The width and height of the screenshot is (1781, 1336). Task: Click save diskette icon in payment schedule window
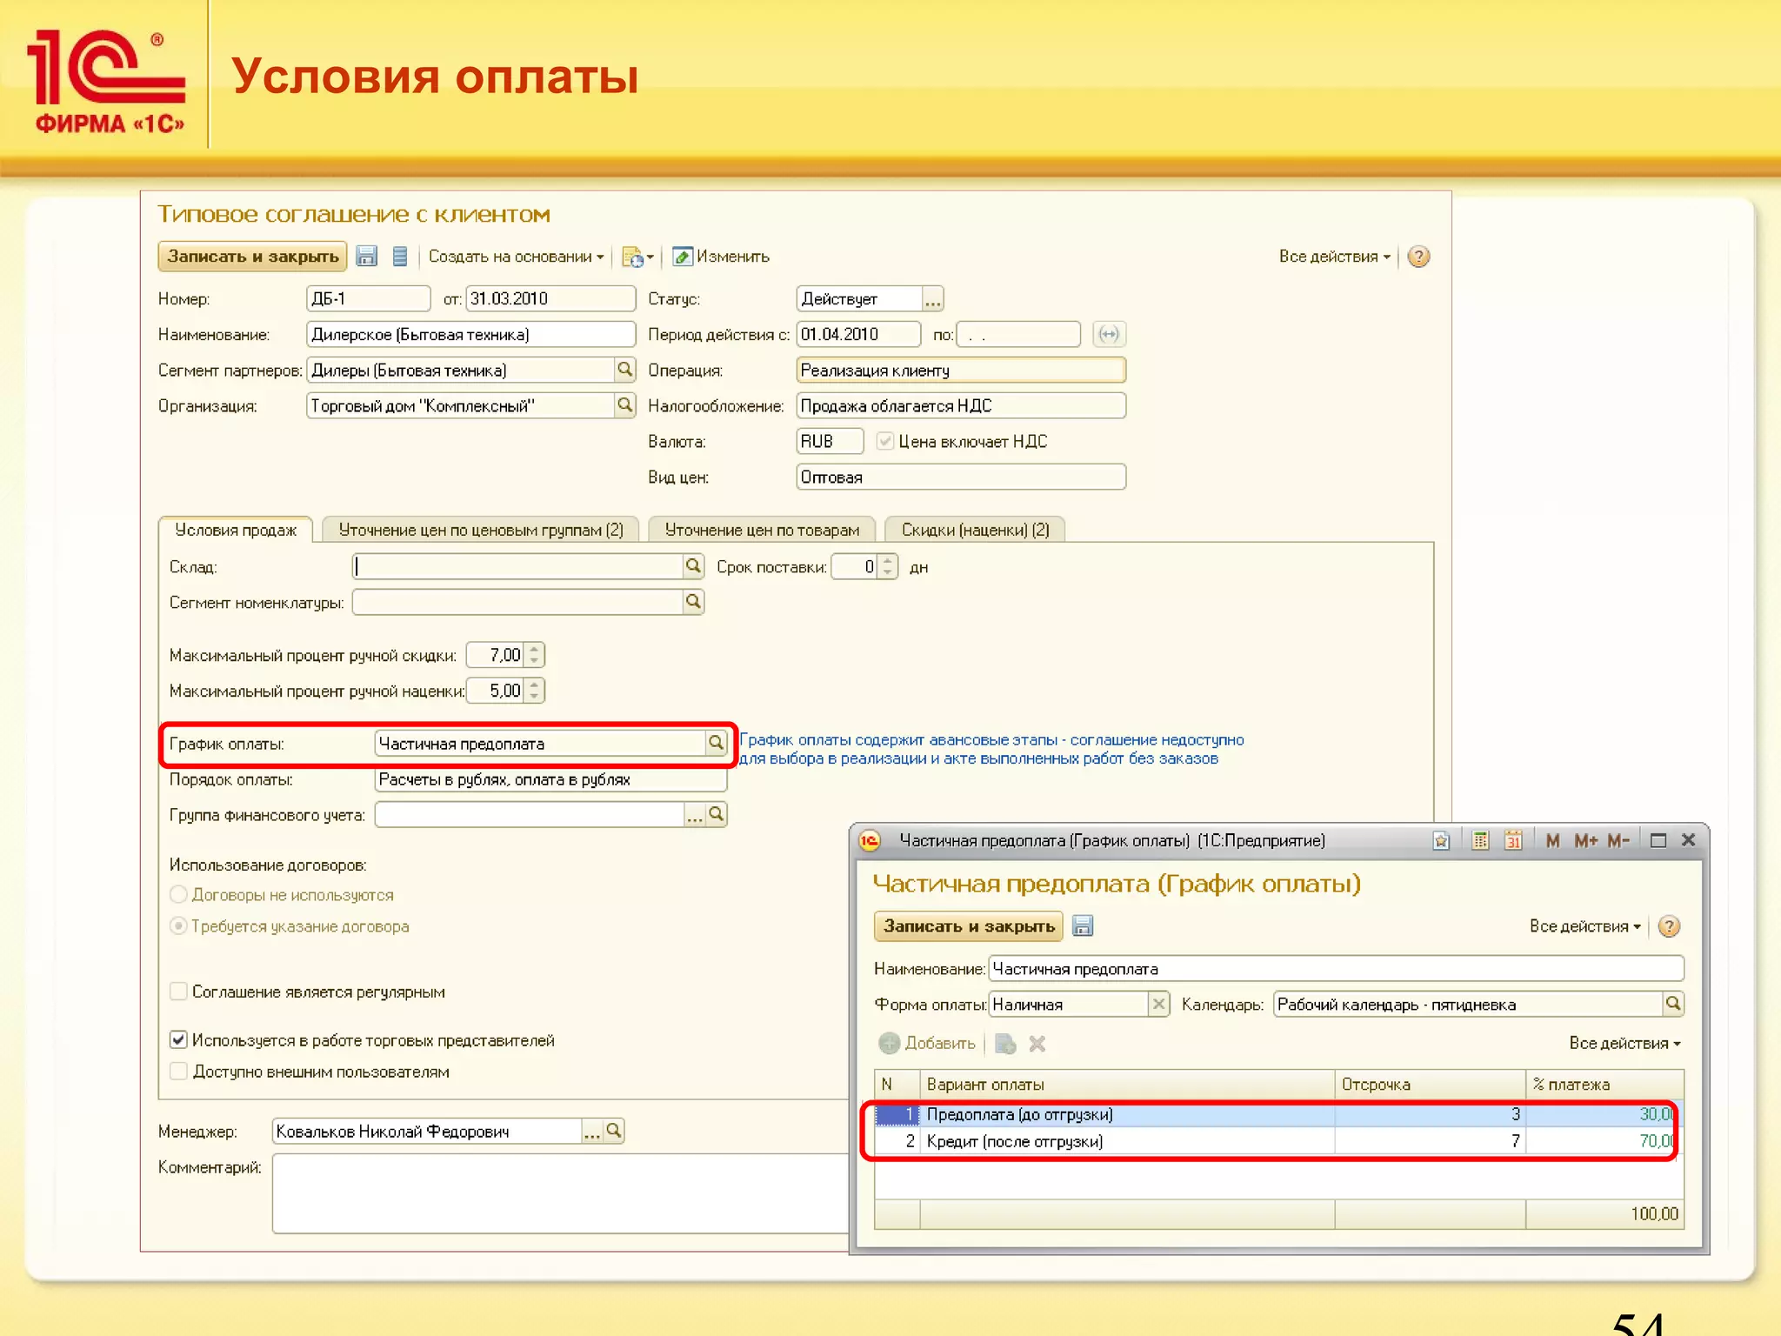click(x=1083, y=925)
